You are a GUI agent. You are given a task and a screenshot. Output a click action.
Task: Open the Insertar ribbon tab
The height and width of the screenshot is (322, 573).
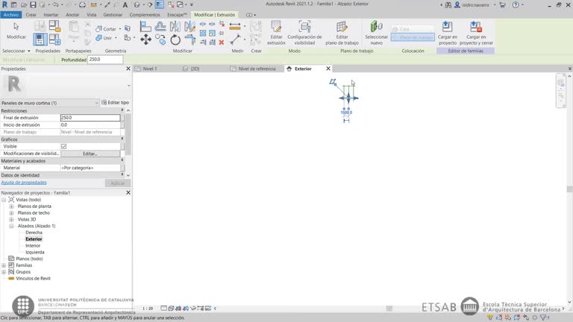coord(51,14)
